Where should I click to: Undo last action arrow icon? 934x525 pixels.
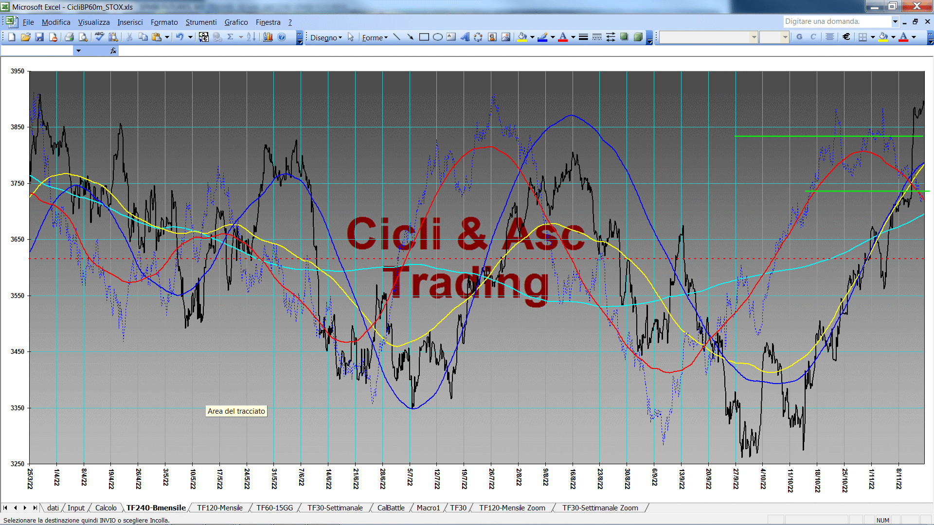[180, 37]
